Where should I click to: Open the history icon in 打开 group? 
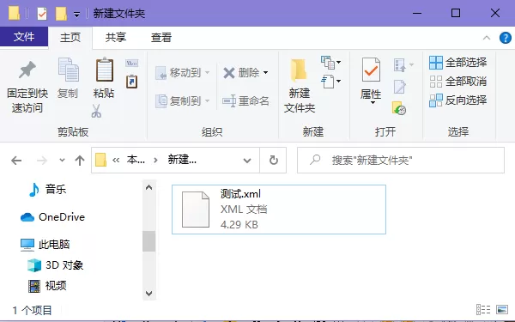point(399,108)
